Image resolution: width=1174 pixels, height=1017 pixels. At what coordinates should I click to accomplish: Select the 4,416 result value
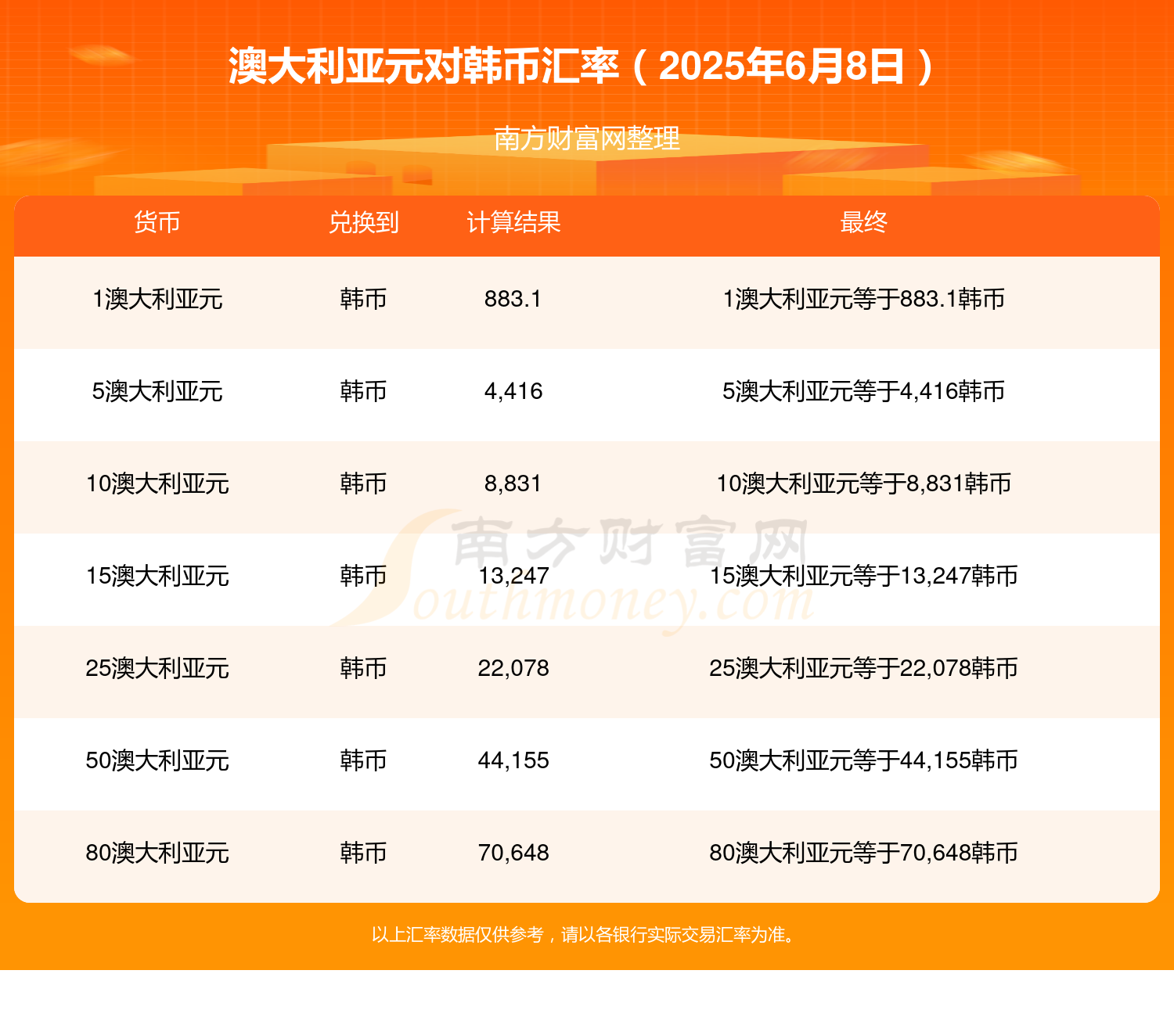pyautogui.click(x=513, y=391)
